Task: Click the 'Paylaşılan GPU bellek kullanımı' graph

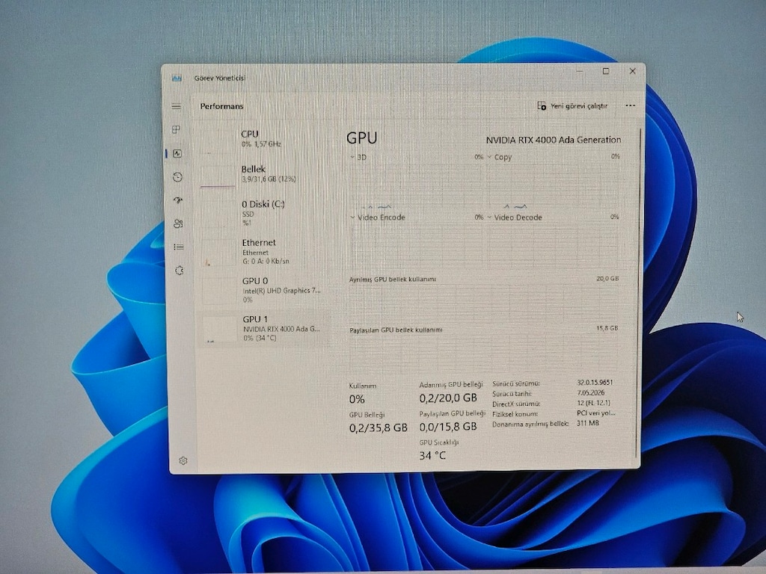Action: tap(484, 353)
